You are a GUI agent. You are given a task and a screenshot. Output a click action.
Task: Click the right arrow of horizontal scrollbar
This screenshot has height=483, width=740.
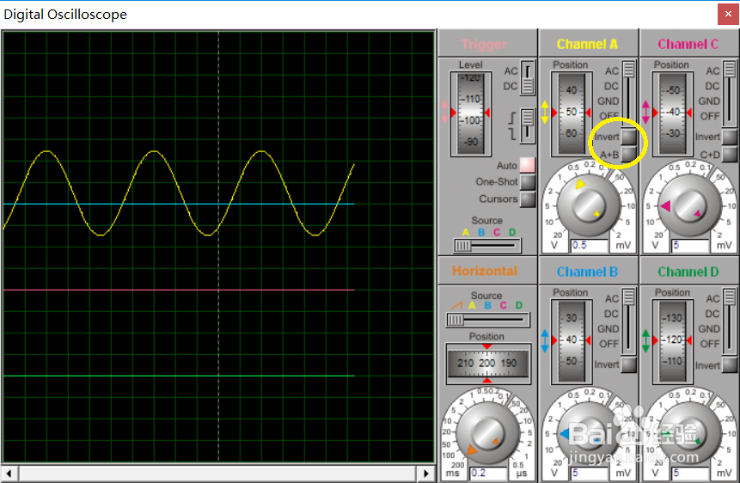click(x=426, y=473)
